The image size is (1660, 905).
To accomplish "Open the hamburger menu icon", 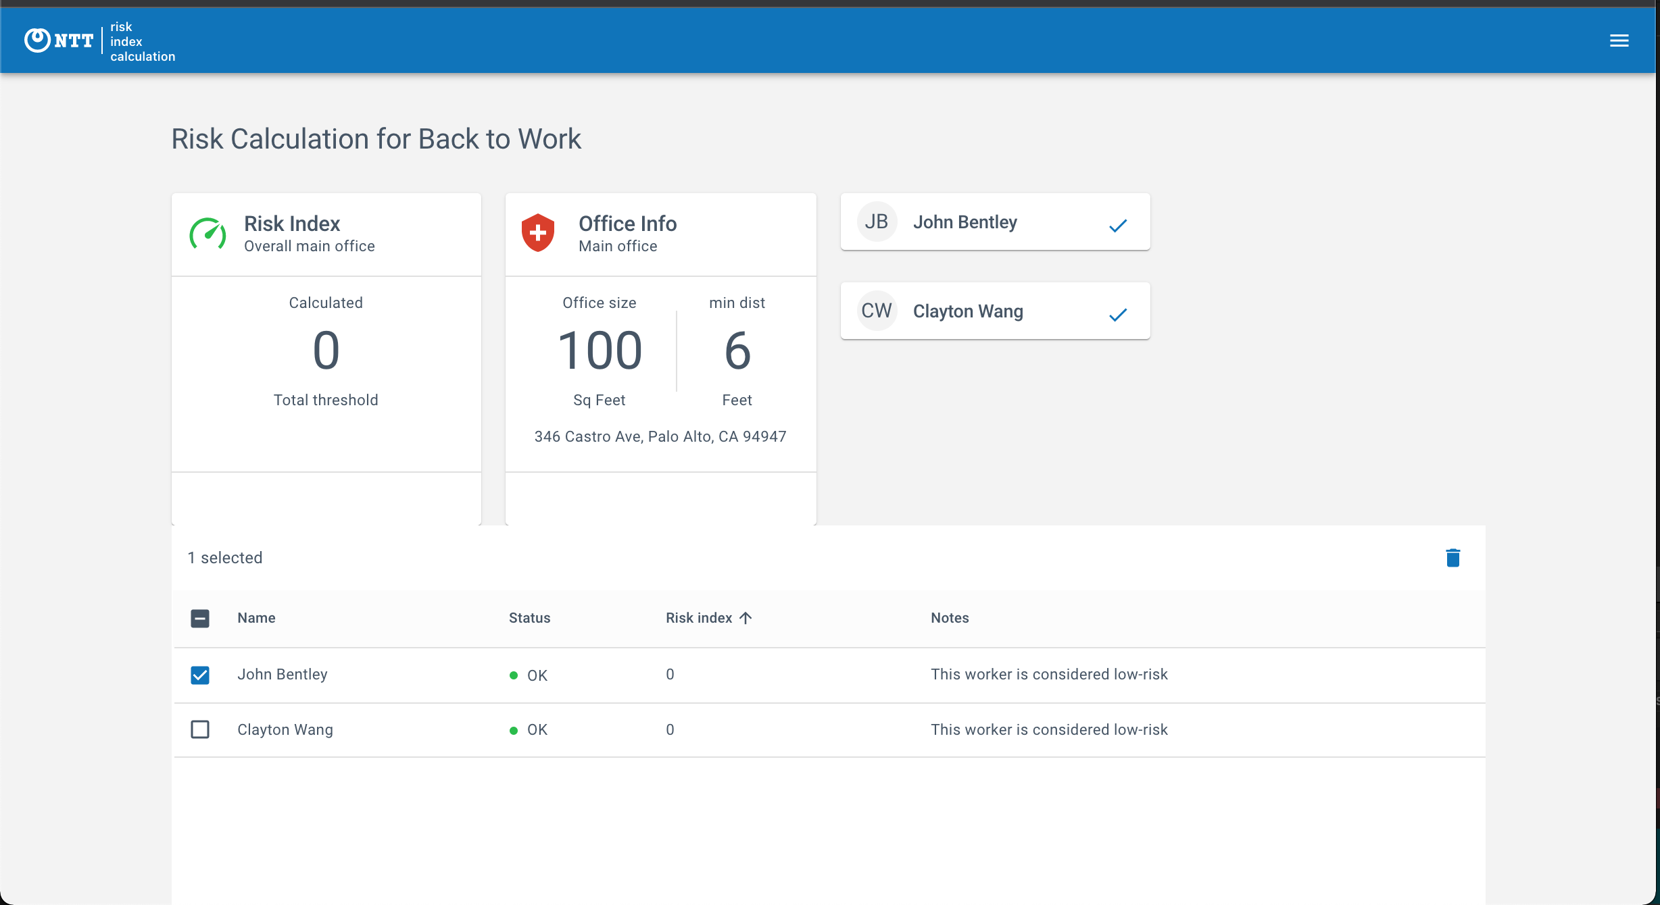I will pyautogui.click(x=1619, y=41).
